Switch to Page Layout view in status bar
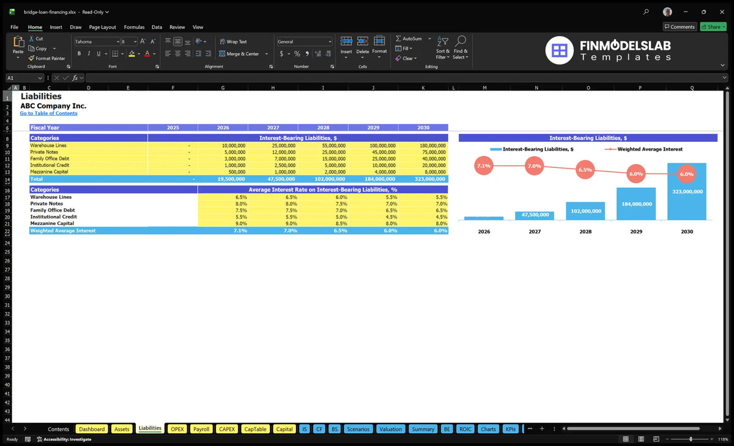 (x=640, y=439)
